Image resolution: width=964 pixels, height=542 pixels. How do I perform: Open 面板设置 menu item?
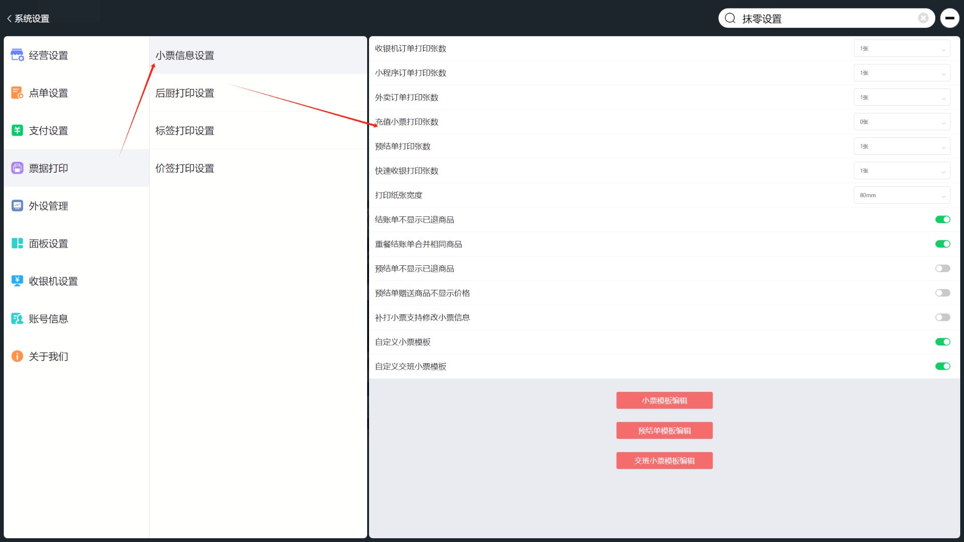coord(76,243)
